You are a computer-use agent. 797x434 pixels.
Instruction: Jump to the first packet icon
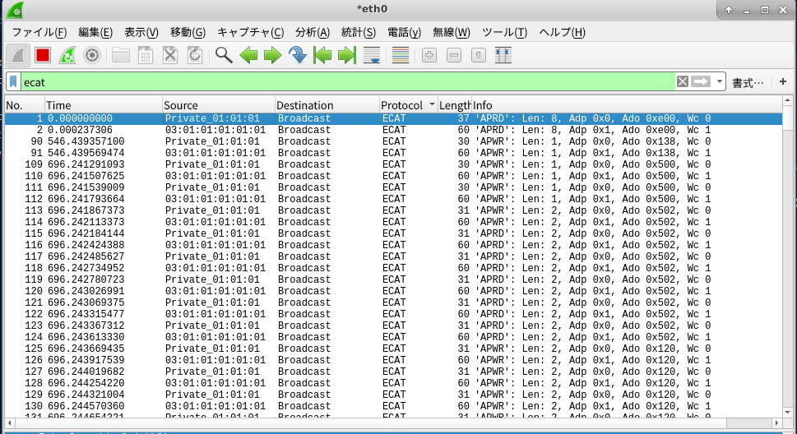[322, 55]
